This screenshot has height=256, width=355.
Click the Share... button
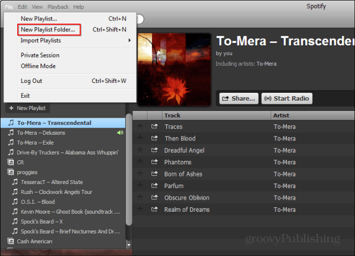(x=239, y=98)
